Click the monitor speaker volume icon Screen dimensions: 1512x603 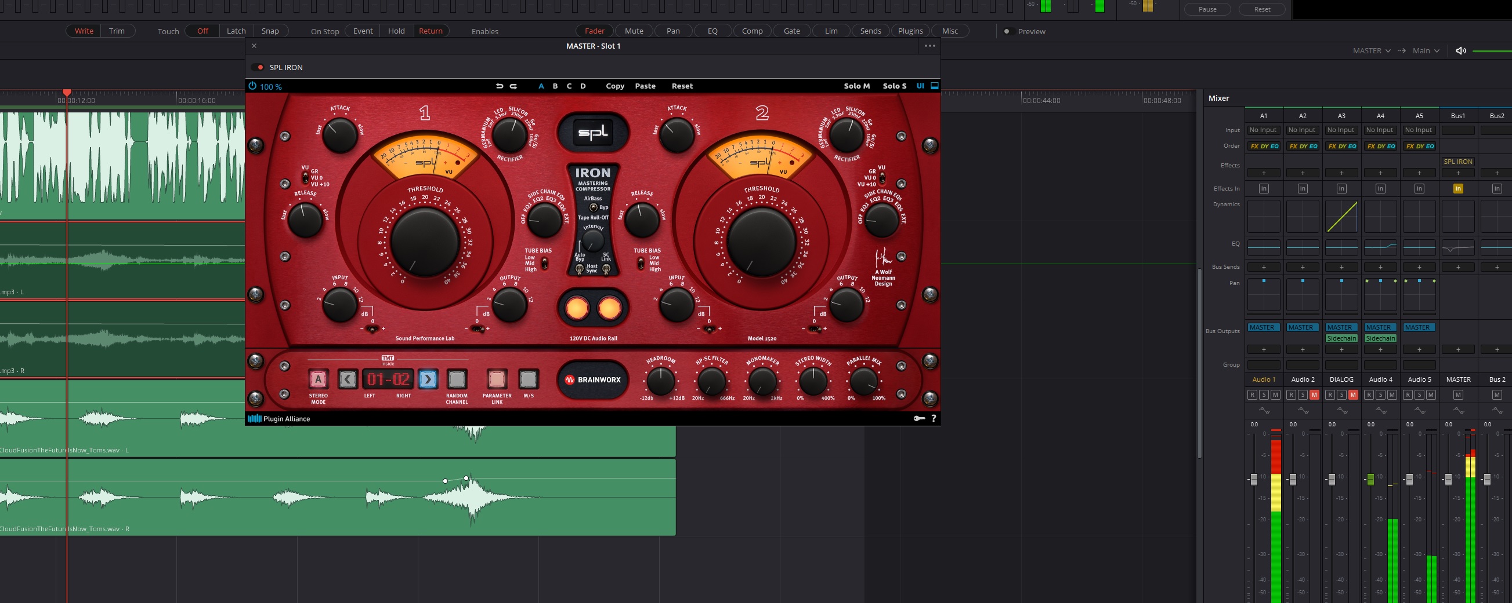pos(1461,50)
